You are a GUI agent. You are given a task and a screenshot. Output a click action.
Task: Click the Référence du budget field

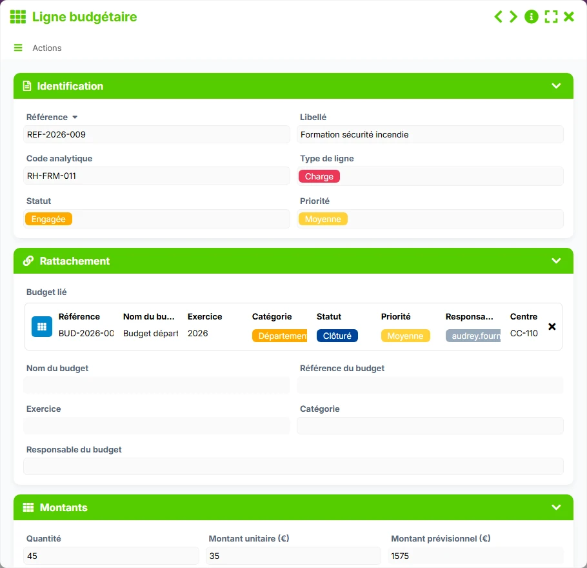tap(430, 385)
